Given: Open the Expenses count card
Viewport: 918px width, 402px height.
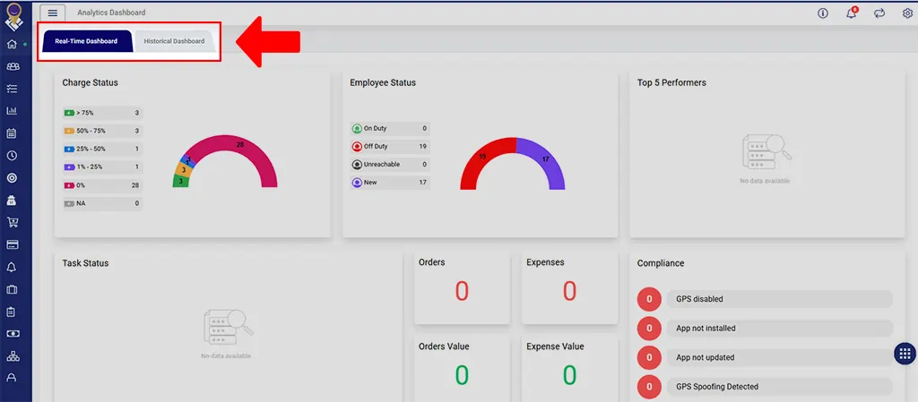Looking at the screenshot, I should click(569, 287).
